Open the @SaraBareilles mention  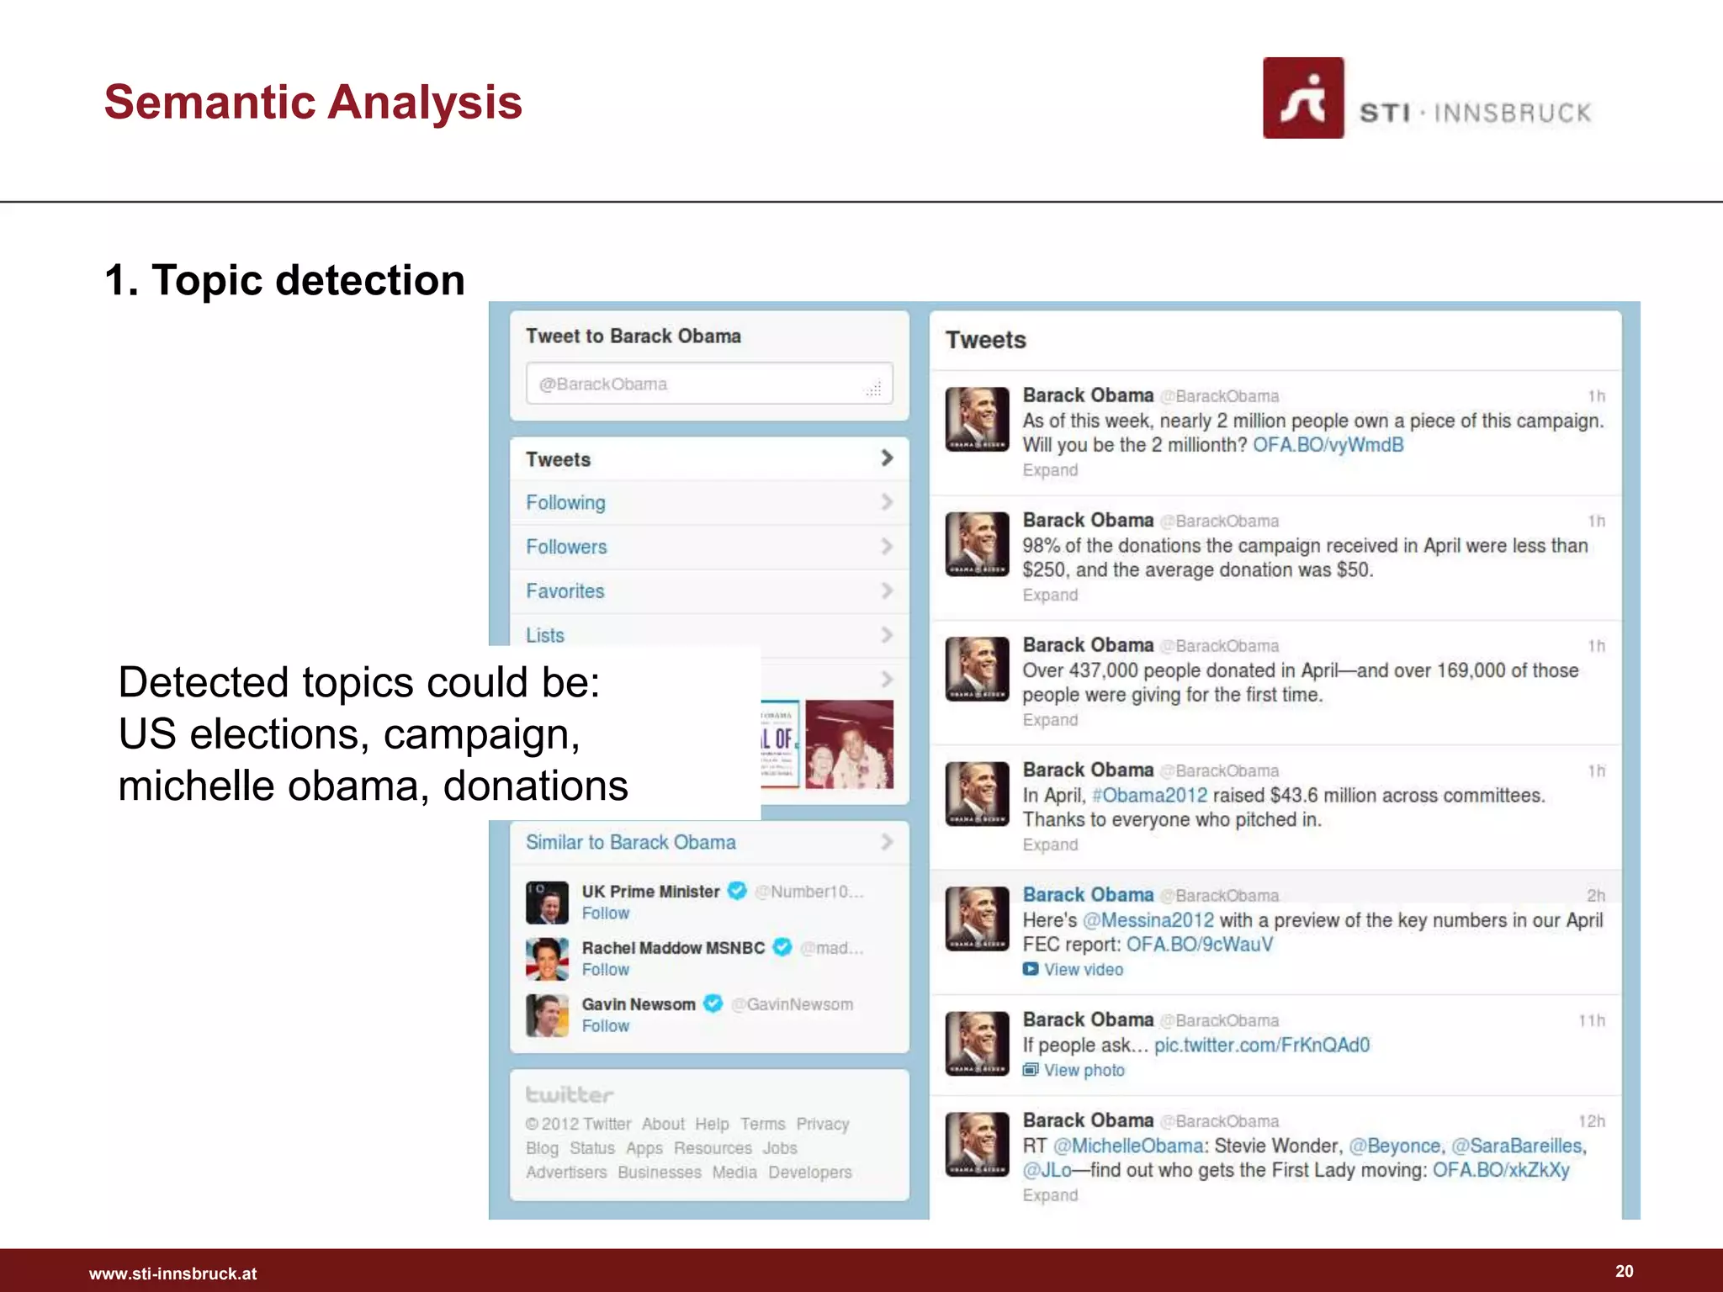[x=1517, y=1146]
